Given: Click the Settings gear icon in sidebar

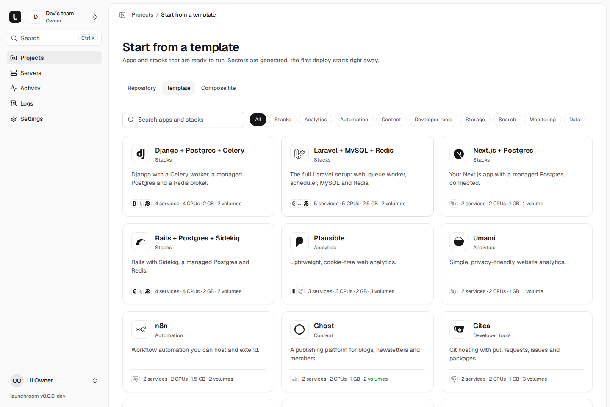Looking at the screenshot, I should 14,119.
